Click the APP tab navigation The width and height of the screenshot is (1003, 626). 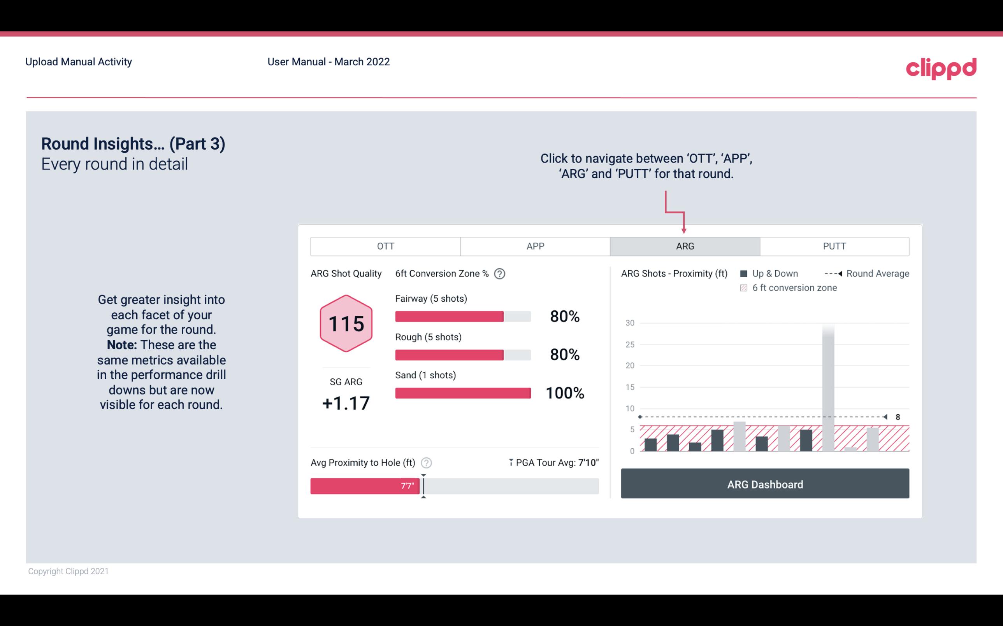534,246
